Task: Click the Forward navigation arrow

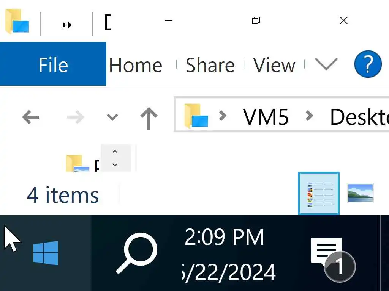Action: point(75,117)
